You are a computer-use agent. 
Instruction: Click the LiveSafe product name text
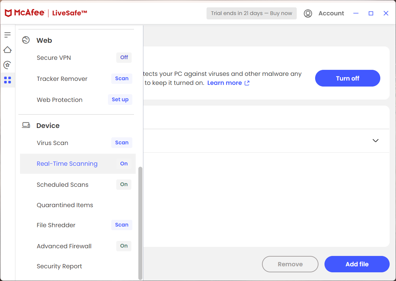point(70,13)
